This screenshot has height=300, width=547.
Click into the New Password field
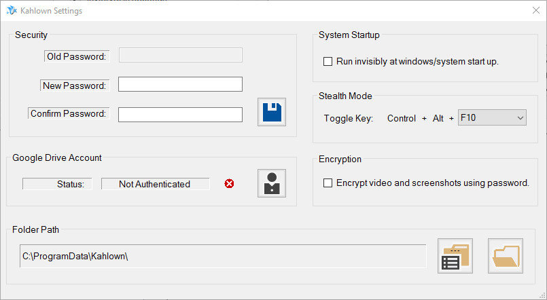point(180,84)
